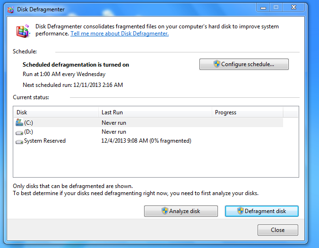This screenshot has width=319, height=248.
Task: Click Next scheduled run date text
Action: coord(73,85)
